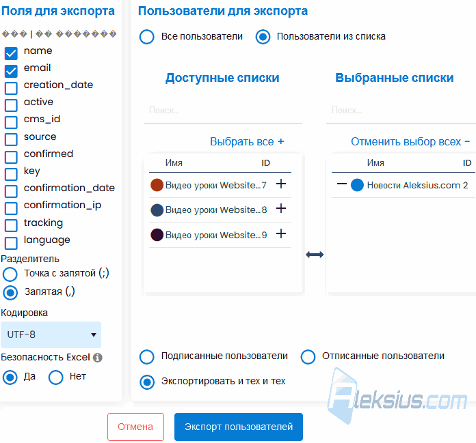Check the confirmation_ip field
Screen dimensions: 476x443
(11, 208)
